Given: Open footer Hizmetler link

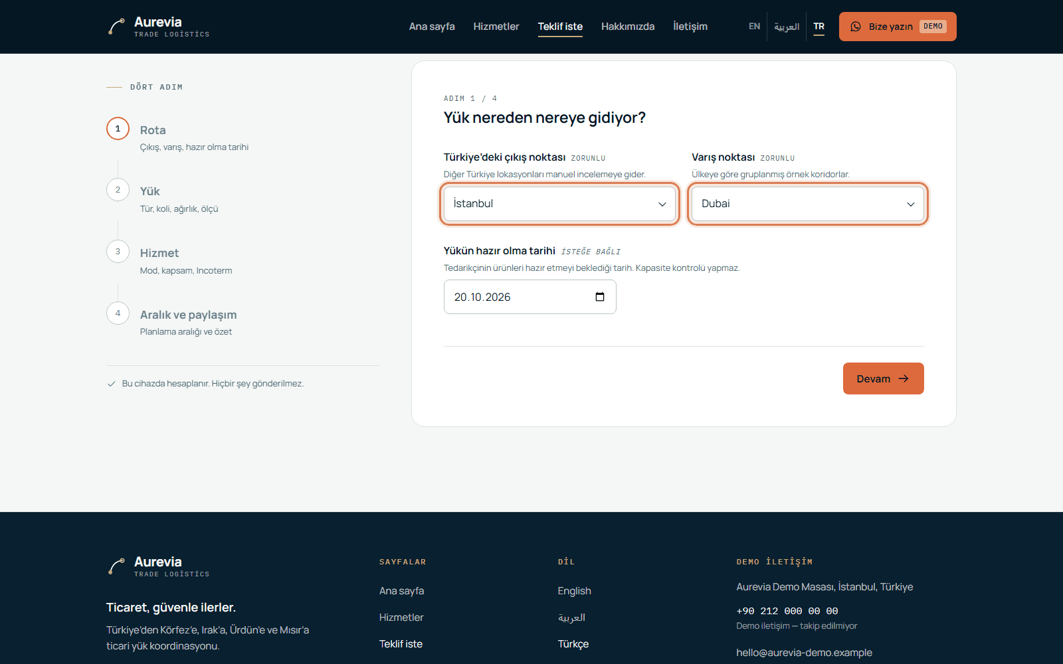Looking at the screenshot, I should pyautogui.click(x=401, y=618).
